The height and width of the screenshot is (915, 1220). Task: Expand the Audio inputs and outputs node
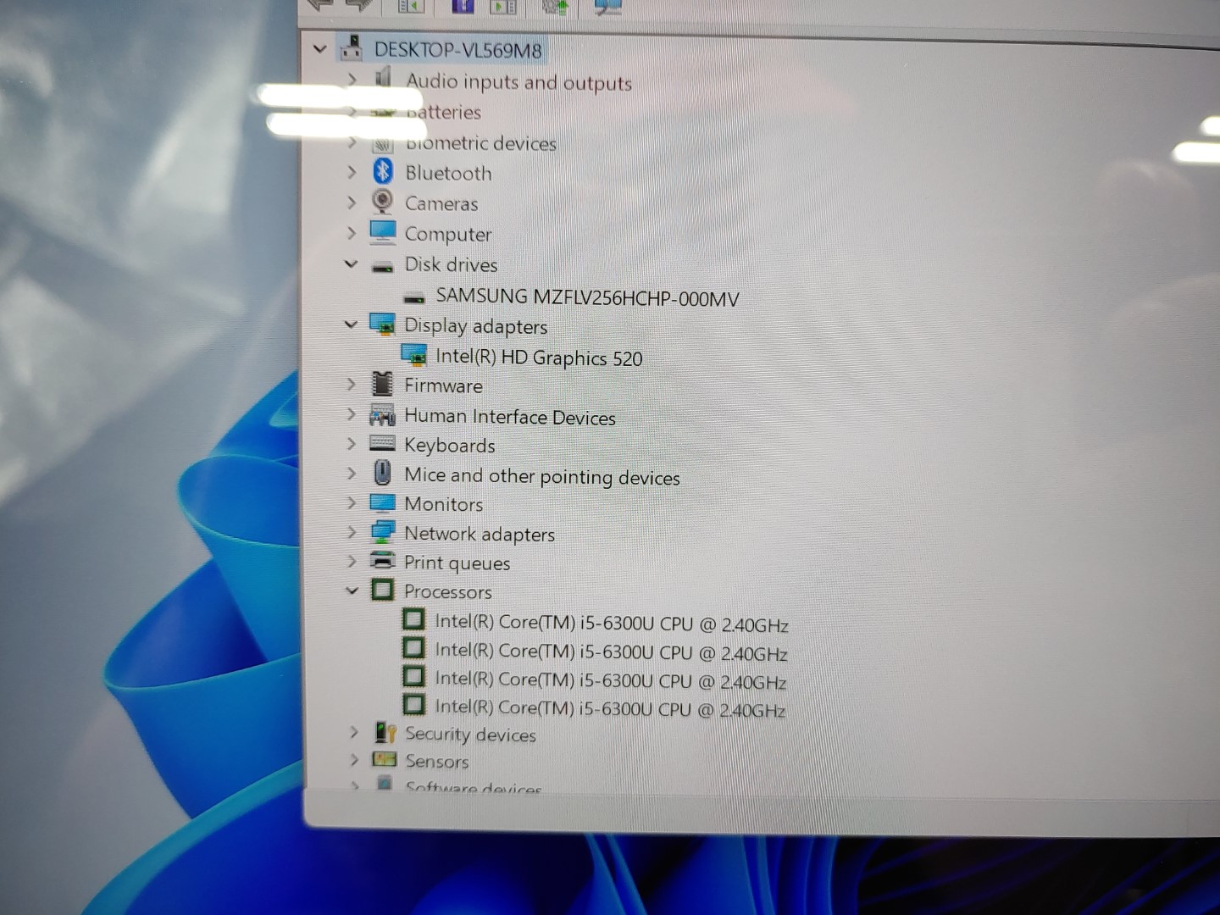click(x=352, y=80)
